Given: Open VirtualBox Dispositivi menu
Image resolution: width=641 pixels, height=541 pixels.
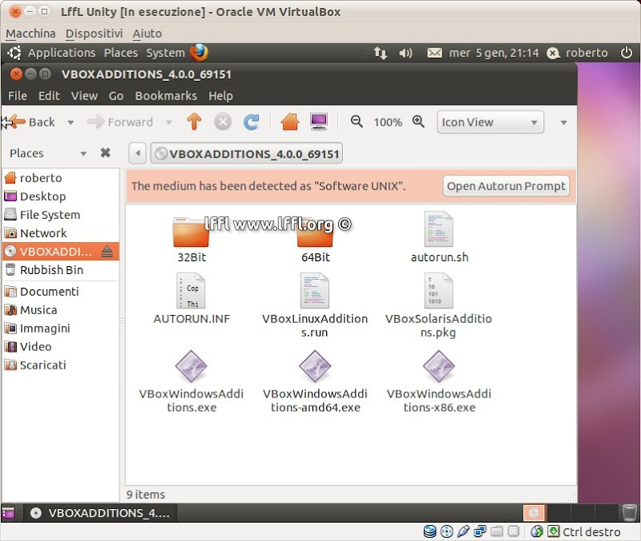Looking at the screenshot, I should pyautogui.click(x=94, y=34).
